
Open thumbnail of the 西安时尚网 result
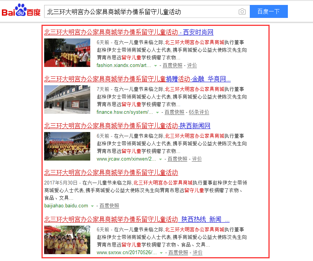[x=67, y=53]
